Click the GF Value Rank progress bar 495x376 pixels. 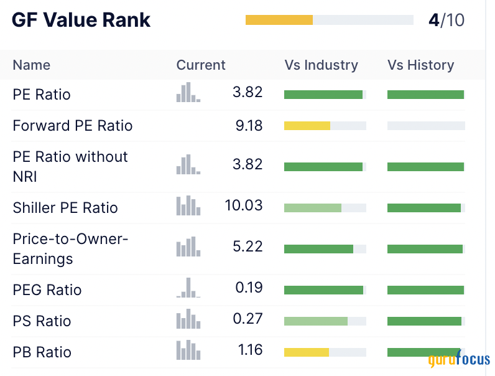(x=329, y=20)
